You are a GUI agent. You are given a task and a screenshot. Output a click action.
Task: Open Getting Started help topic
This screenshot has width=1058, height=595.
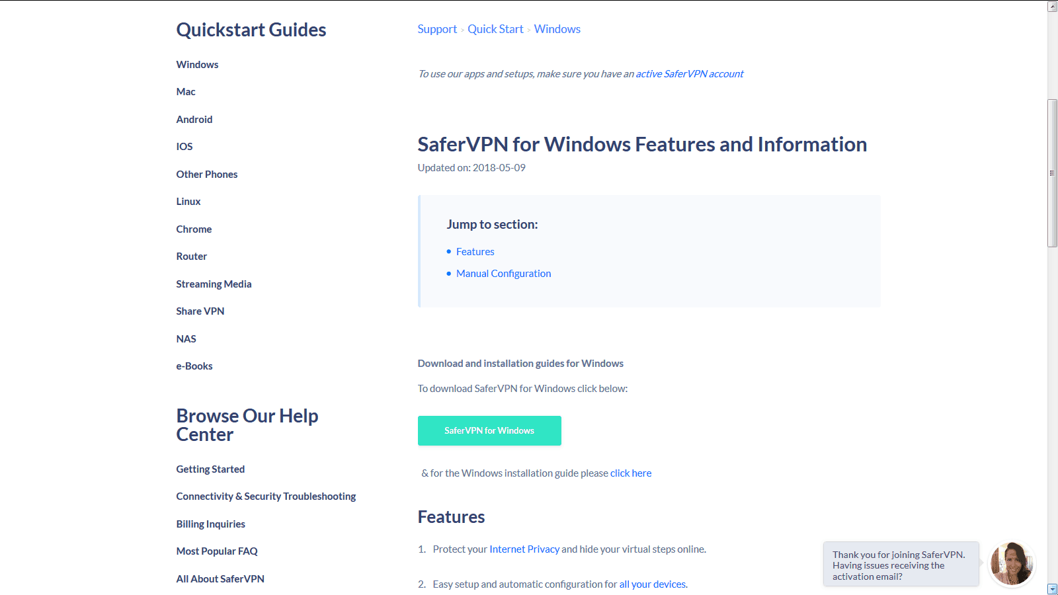point(210,469)
